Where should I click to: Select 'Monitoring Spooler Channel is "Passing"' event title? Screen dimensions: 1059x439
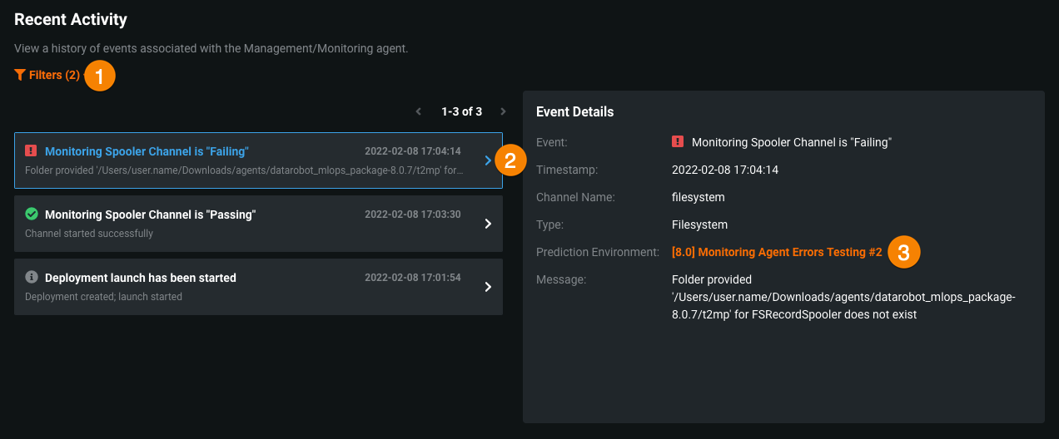[x=150, y=215]
